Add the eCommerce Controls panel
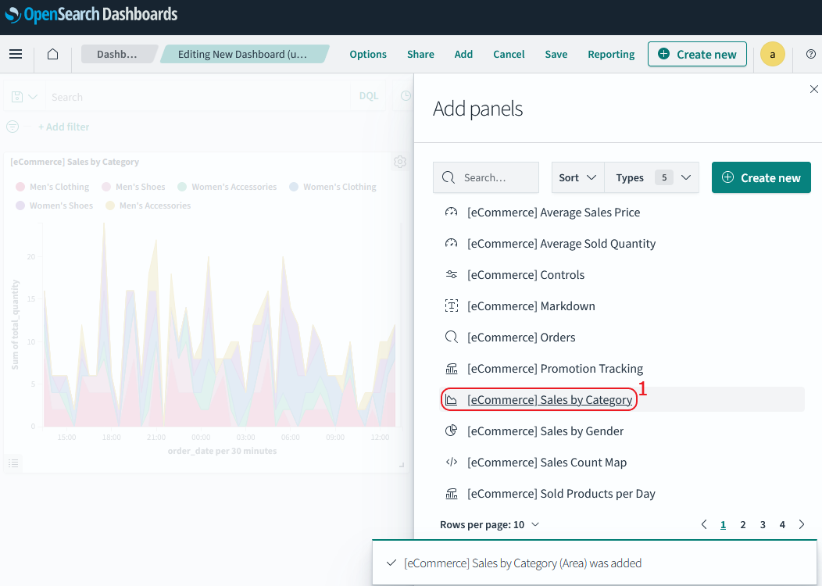This screenshot has height=586, width=822. point(525,275)
